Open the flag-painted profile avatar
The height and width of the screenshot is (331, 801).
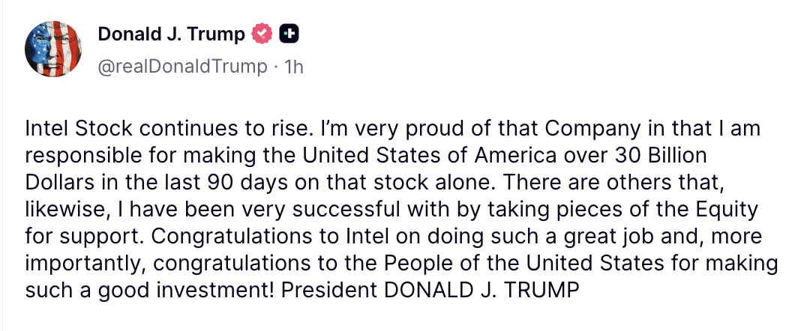(x=53, y=49)
